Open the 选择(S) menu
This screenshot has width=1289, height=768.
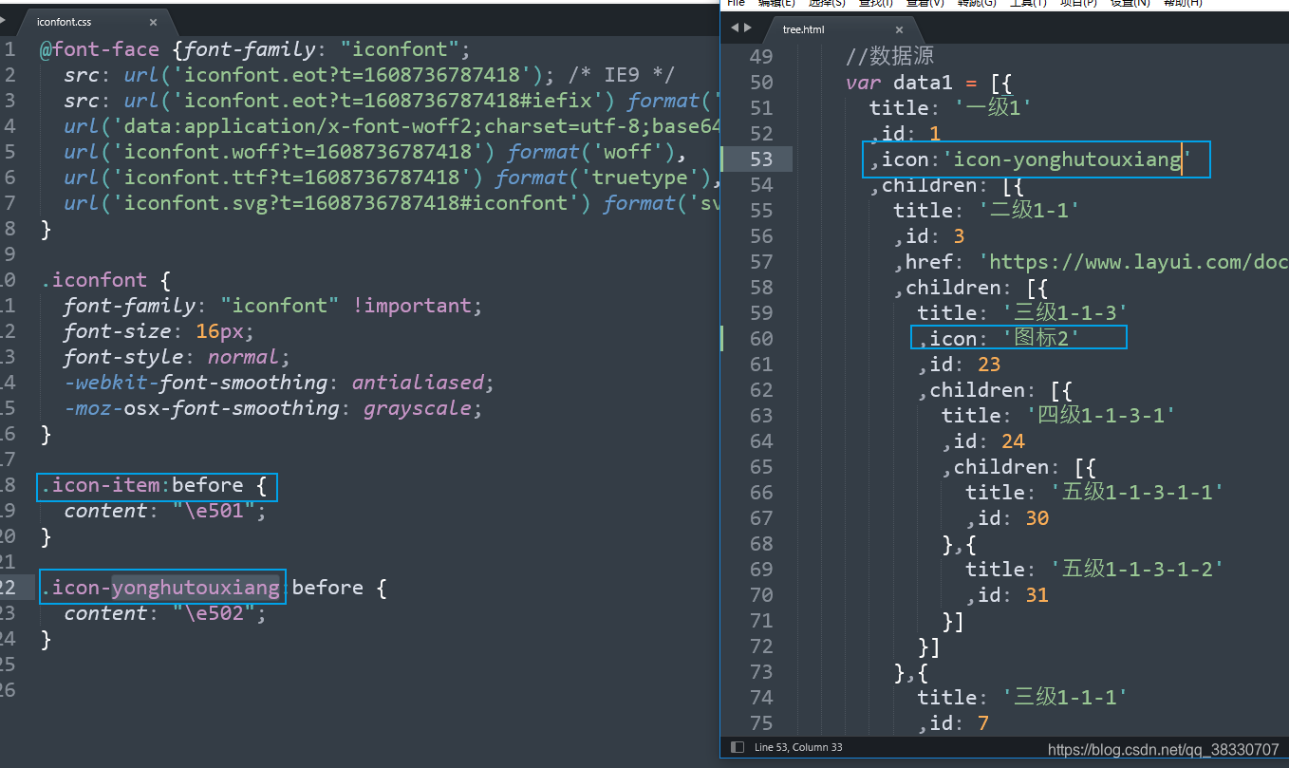(827, 3)
